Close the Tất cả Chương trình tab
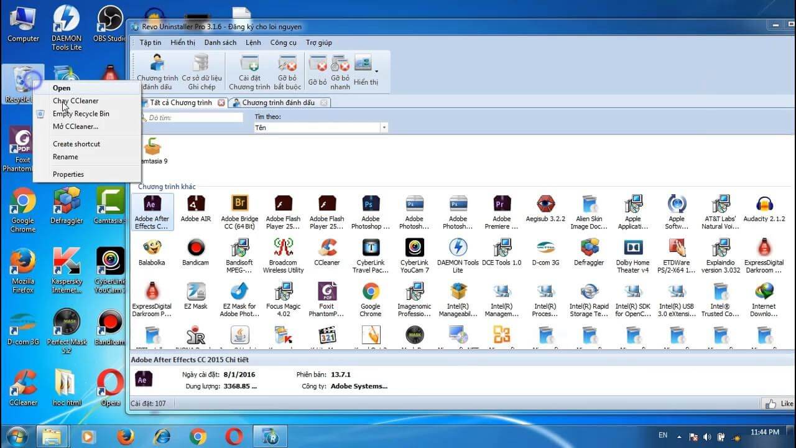 221,103
